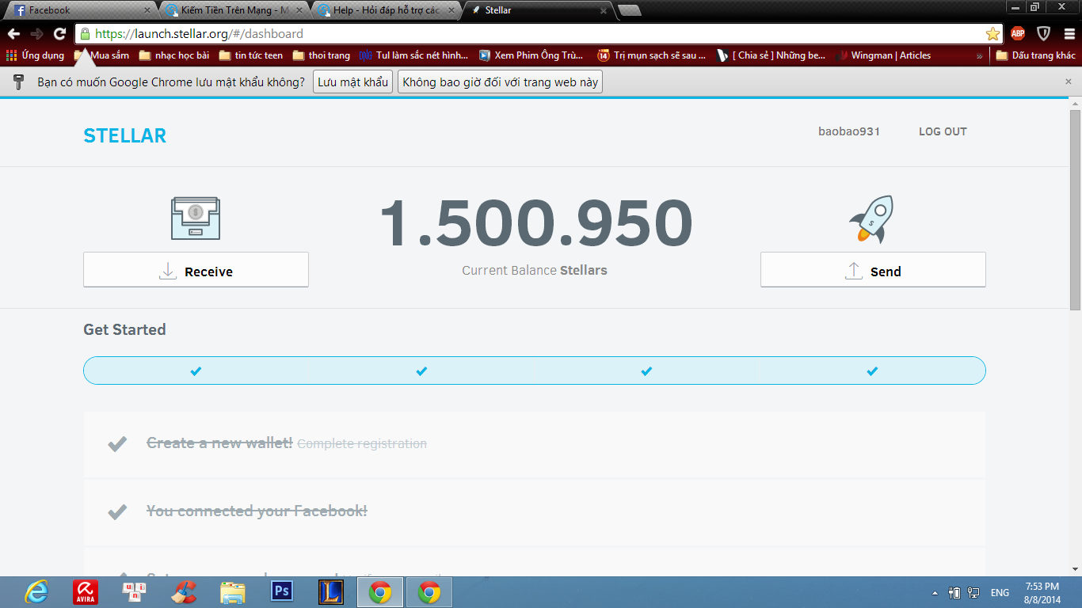Click Không bao giờ đối với trang web này
This screenshot has height=608, width=1082.
(x=500, y=82)
